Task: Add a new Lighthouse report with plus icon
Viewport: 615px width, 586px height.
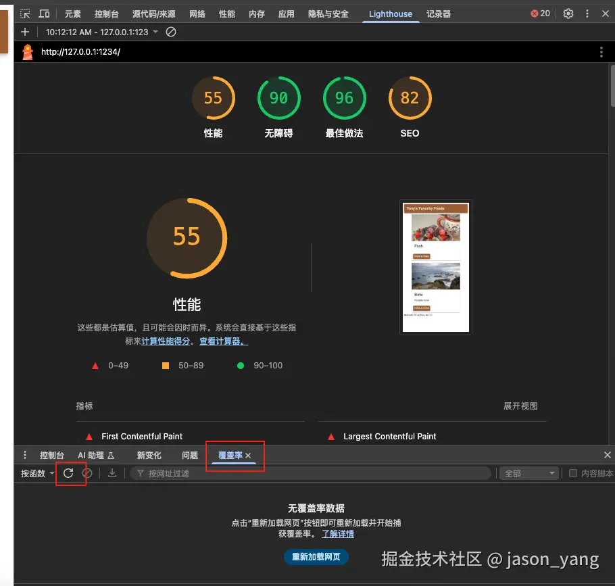Action: click(x=25, y=32)
